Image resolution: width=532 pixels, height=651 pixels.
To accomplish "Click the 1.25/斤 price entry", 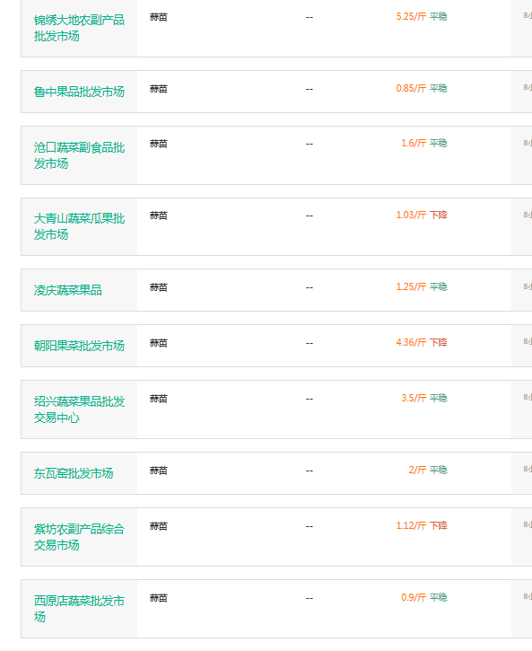I will tap(411, 286).
